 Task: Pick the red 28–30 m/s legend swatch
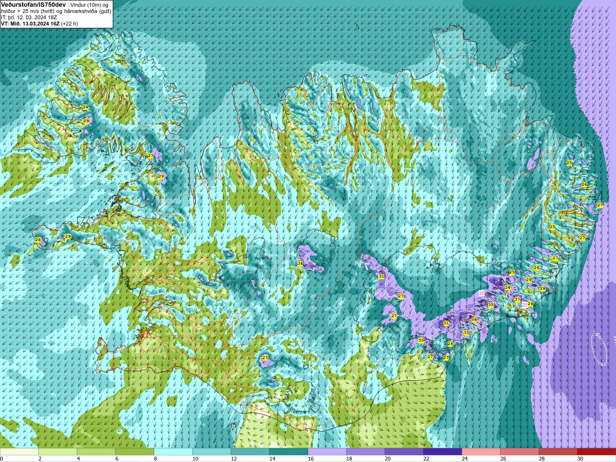[x=558, y=452]
